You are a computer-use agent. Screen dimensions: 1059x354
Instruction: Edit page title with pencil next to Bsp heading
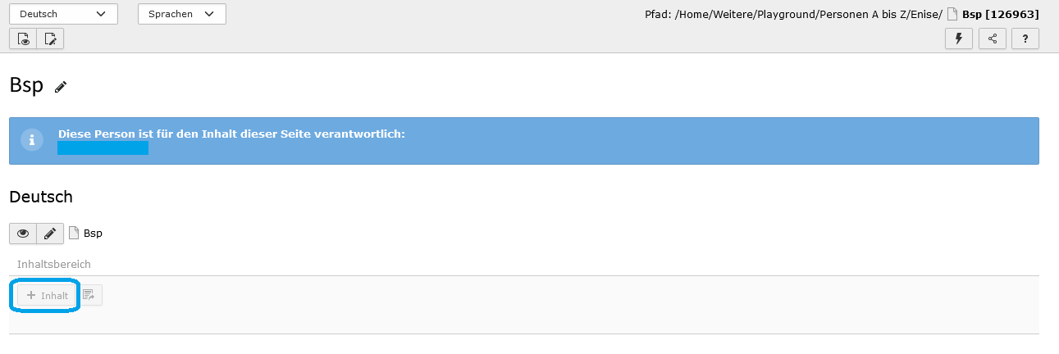61,87
